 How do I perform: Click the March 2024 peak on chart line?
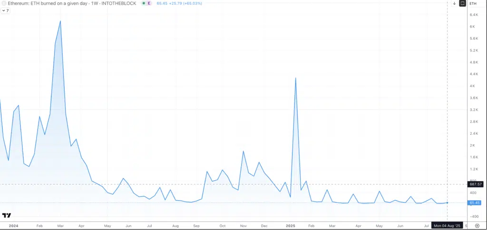point(60,21)
